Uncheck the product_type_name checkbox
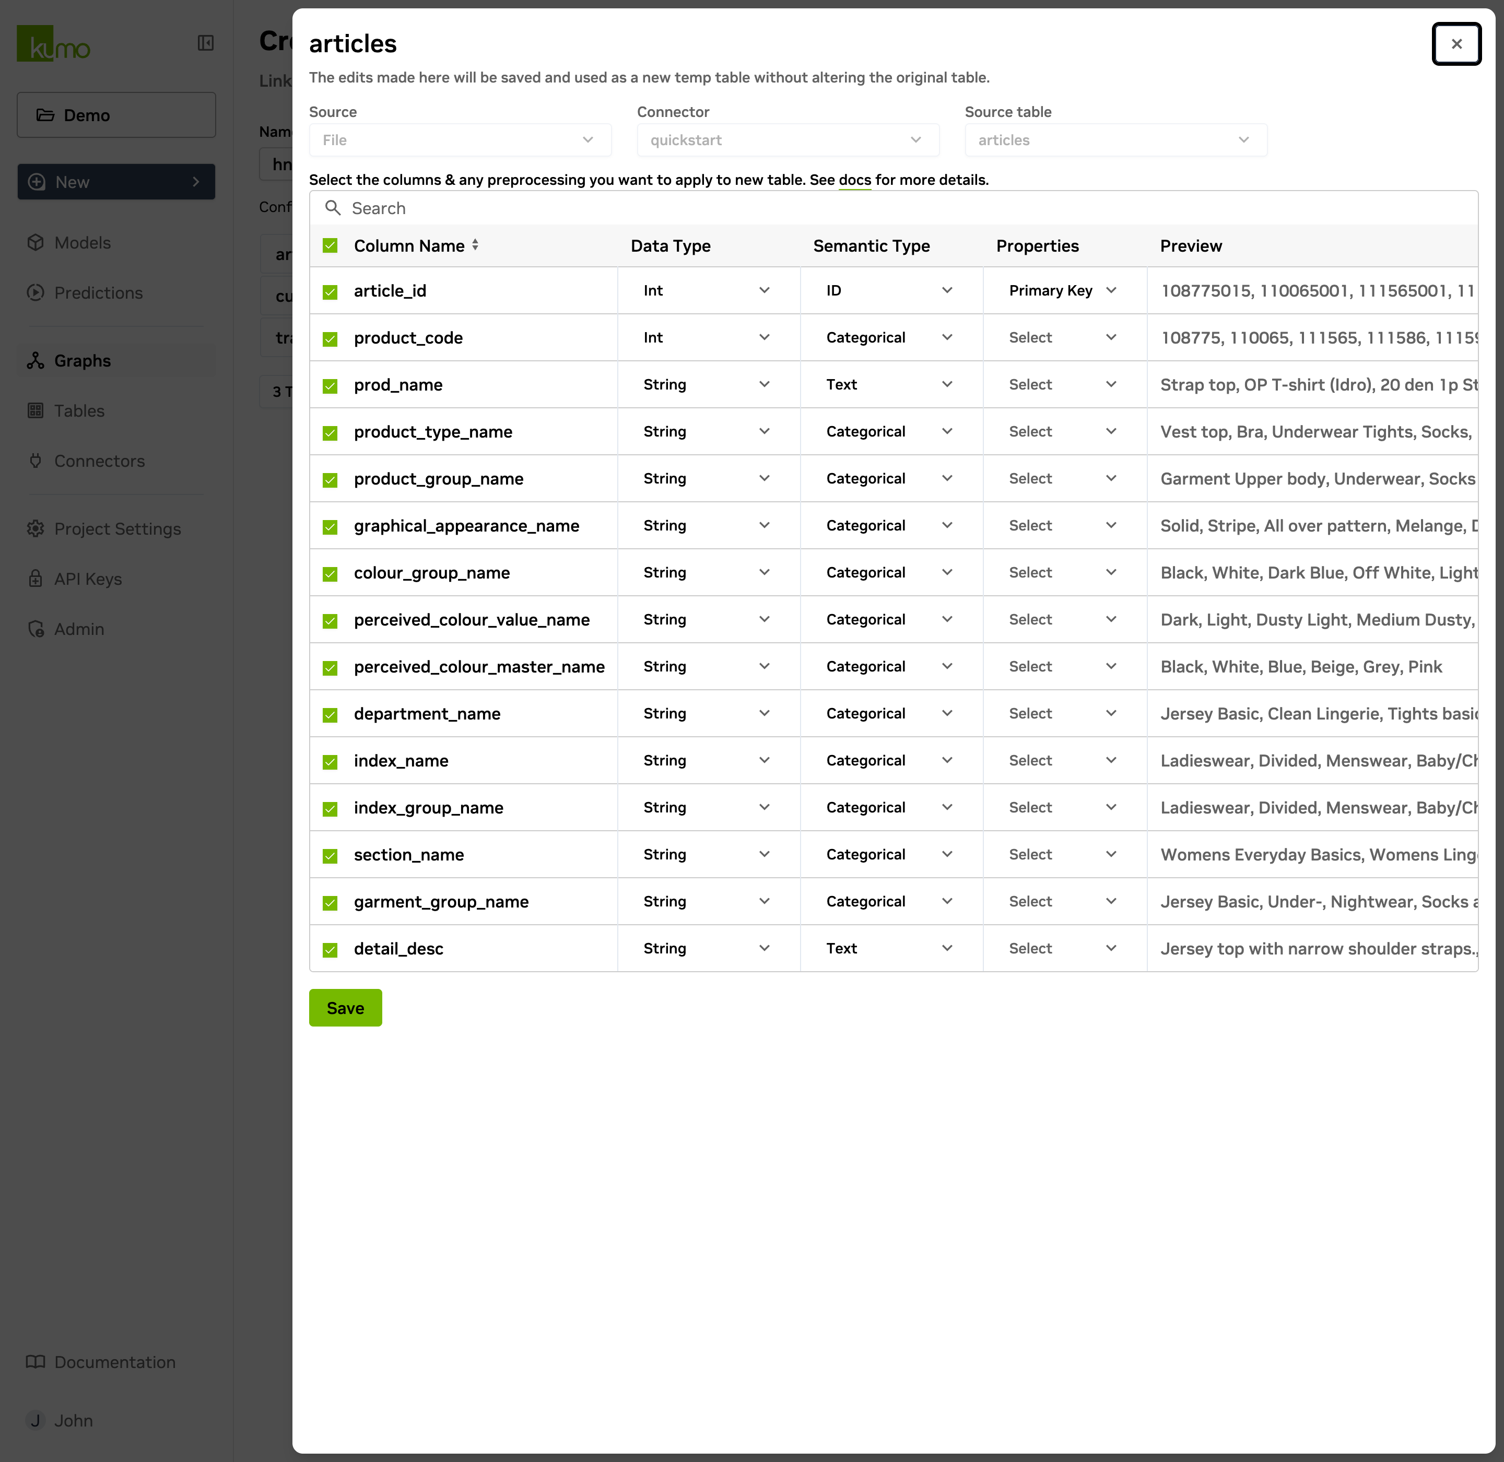 (x=330, y=432)
